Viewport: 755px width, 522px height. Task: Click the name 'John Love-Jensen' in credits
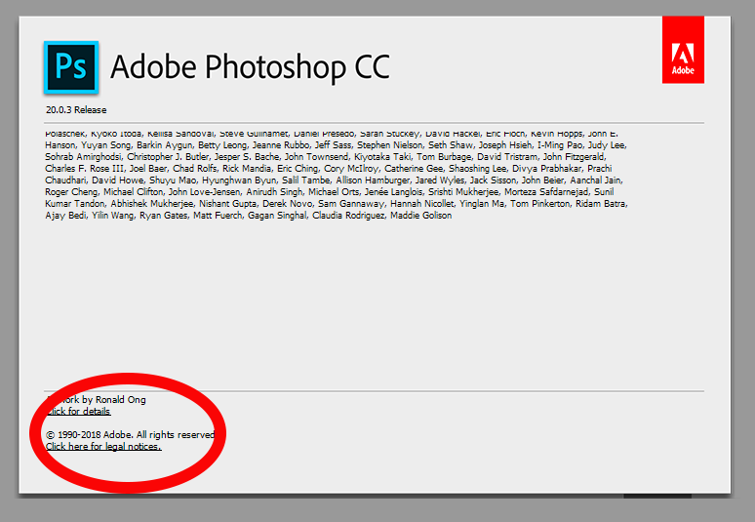[204, 192]
